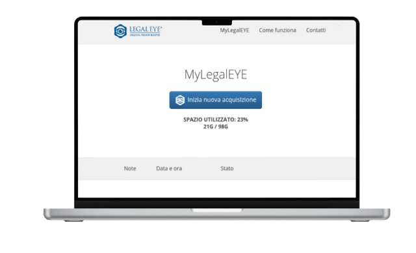
Task: Start with Inizia nuova acquisizione button text
Action: click(222, 100)
